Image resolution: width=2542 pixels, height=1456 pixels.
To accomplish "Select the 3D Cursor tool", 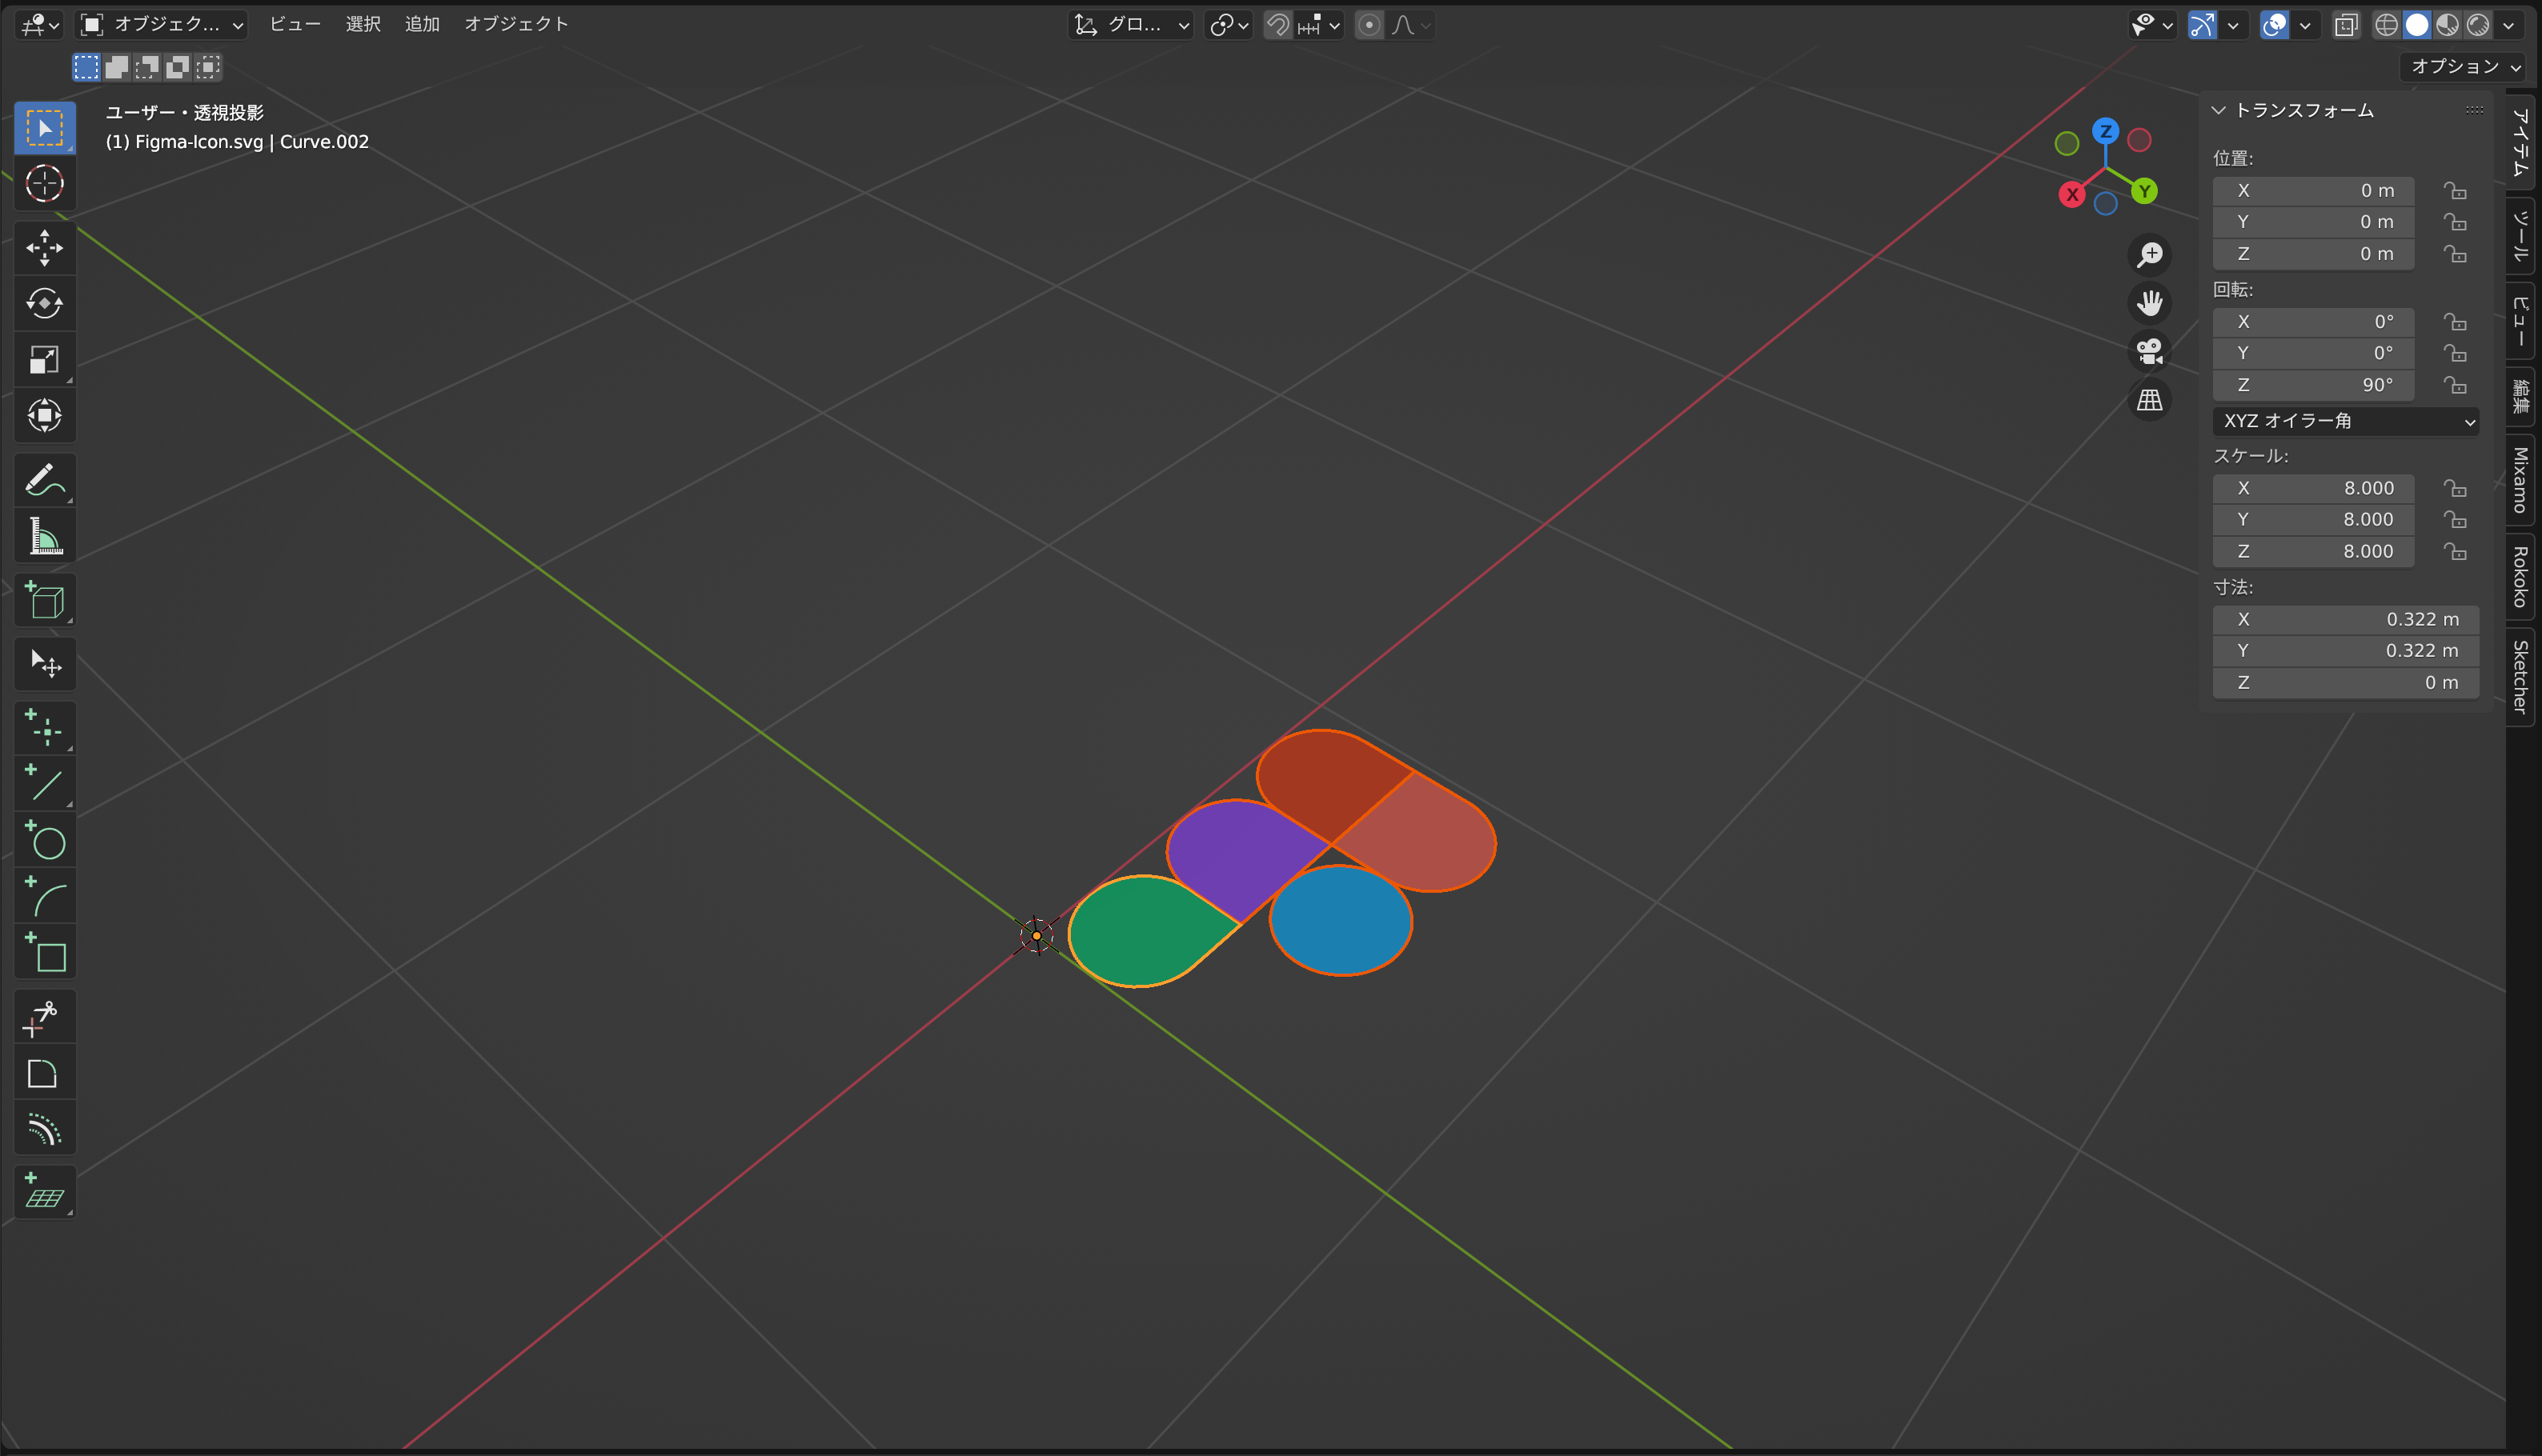I will pos(44,183).
